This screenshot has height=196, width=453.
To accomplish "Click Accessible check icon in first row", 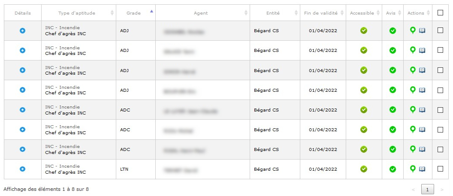I will pyautogui.click(x=364, y=30).
